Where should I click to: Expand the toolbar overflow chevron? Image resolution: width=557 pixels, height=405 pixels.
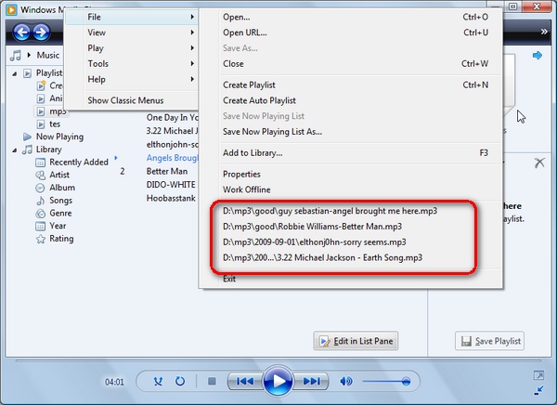(x=544, y=32)
